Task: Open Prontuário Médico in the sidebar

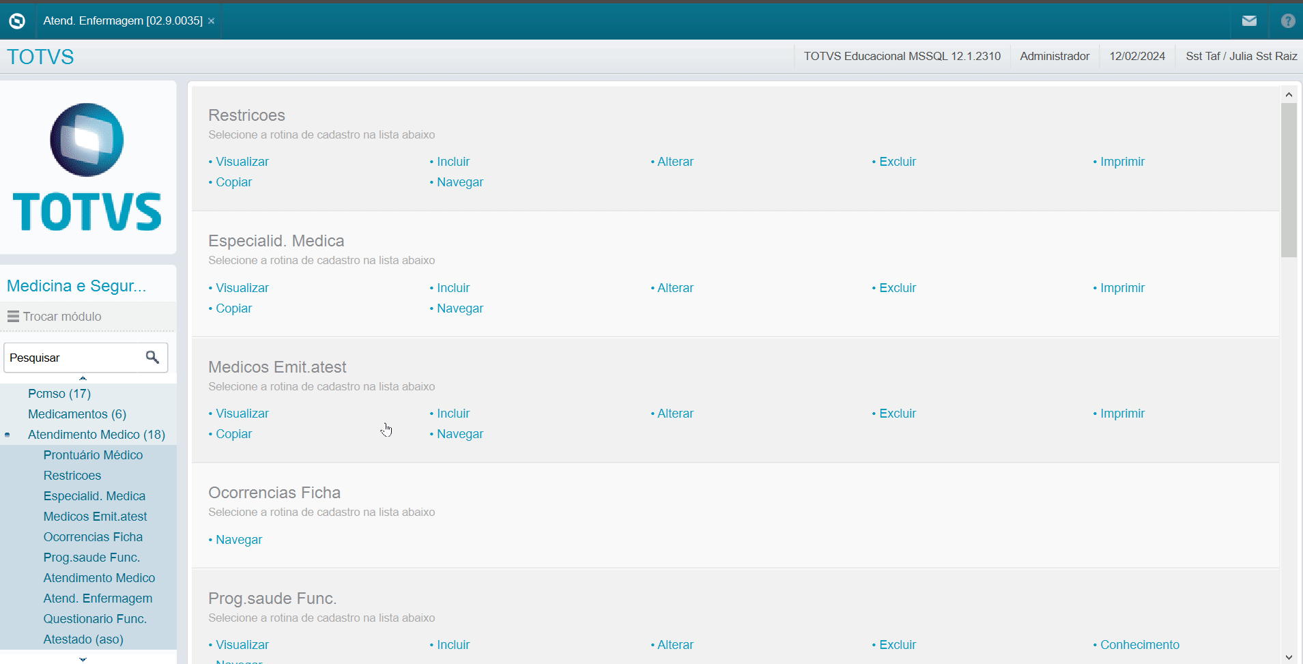Action: 93,455
